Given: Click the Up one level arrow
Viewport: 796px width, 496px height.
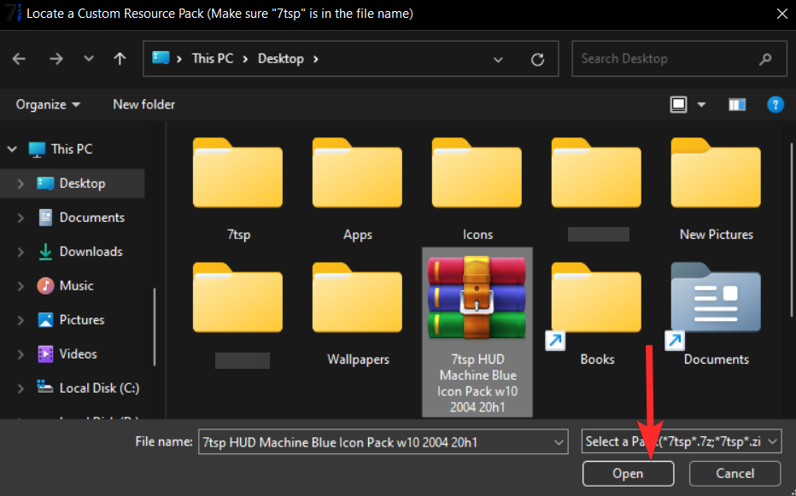Looking at the screenshot, I should (120, 59).
